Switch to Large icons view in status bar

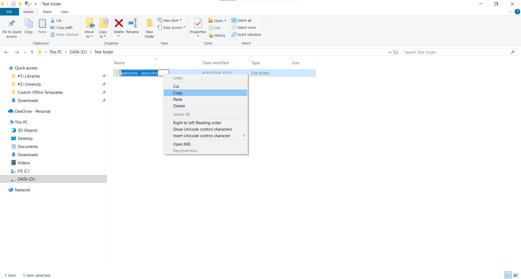[516, 275]
